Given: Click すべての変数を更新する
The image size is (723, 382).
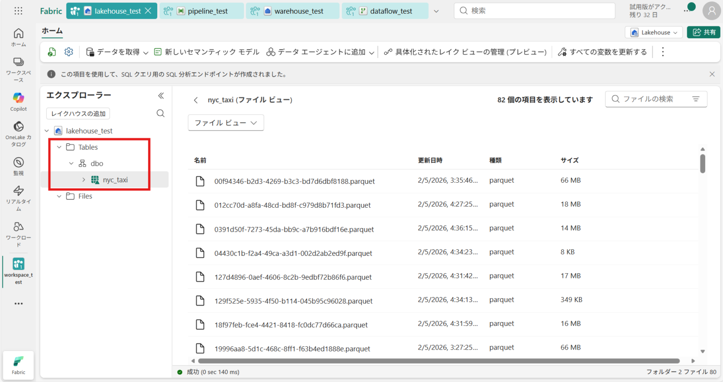Looking at the screenshot, I should pos(602,52).
